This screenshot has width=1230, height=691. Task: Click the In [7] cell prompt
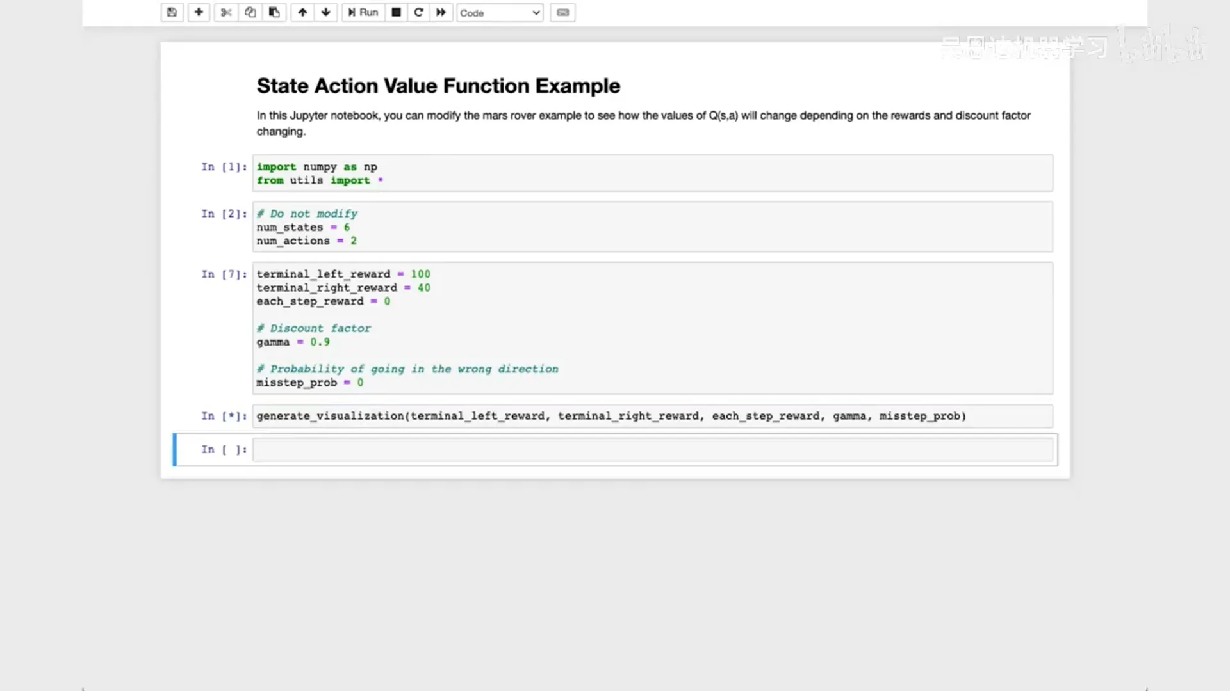click(224, 274)
